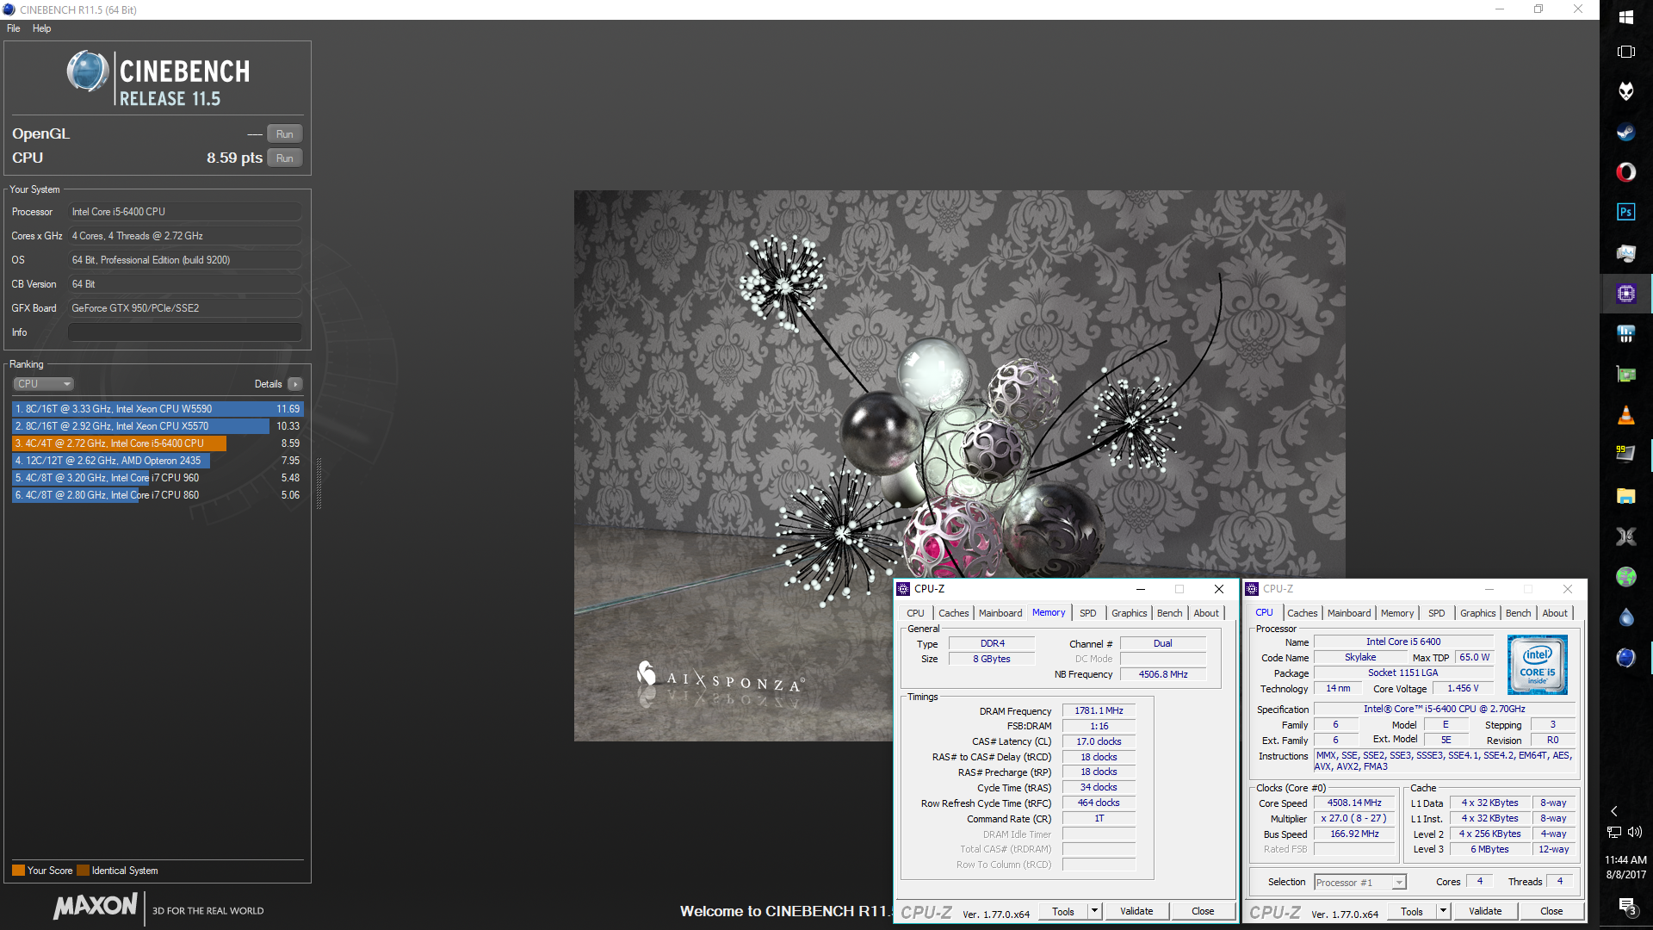Select ranking row AMD Opteron 2435
Screen dimensions: 1653x930
coord(158,461)
